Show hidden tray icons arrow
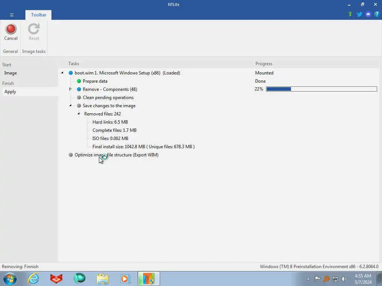 click(308, 279)
